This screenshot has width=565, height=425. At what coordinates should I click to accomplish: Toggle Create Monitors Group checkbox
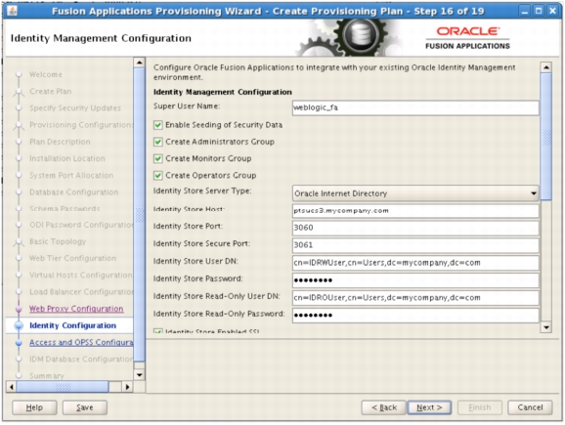[x=157, y=158]
